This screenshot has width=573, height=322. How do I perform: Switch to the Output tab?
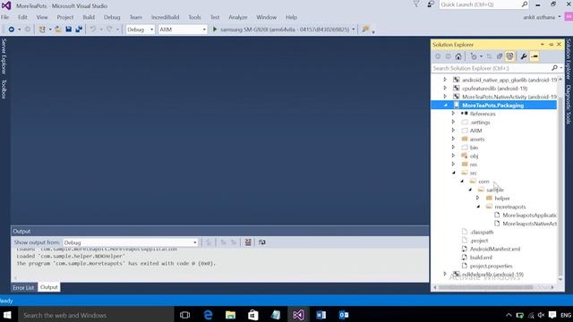pos(49,287)
